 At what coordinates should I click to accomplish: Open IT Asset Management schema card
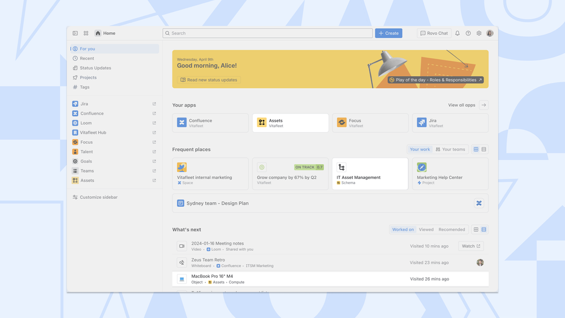(370, 174)
